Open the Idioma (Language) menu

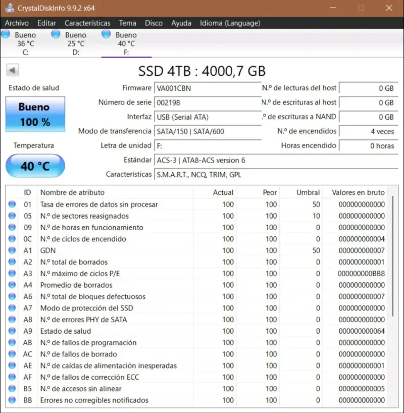pos(230,23)
